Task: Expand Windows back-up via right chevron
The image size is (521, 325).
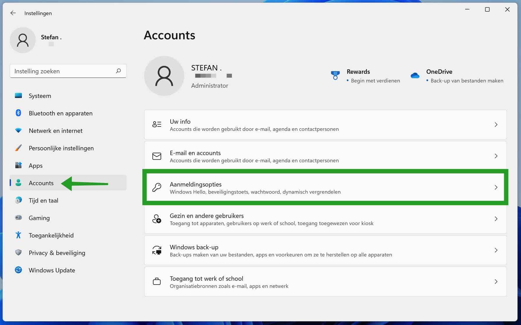Action: click(x=496, y=250)
